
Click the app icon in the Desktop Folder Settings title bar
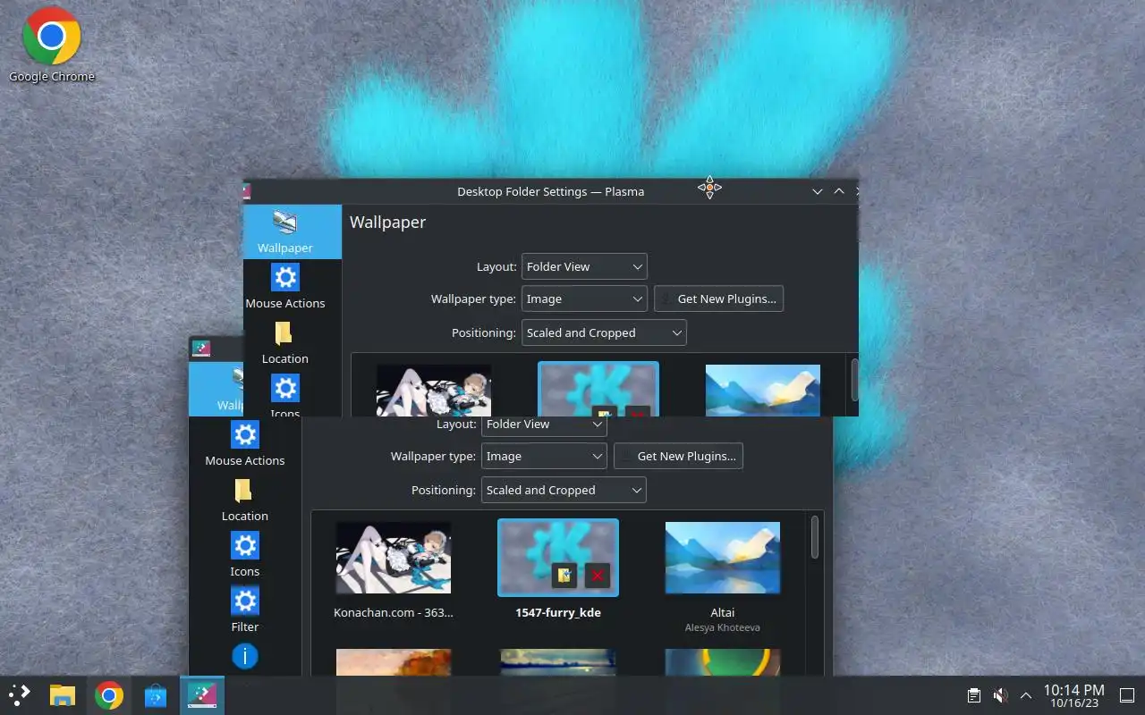(247, 191)
